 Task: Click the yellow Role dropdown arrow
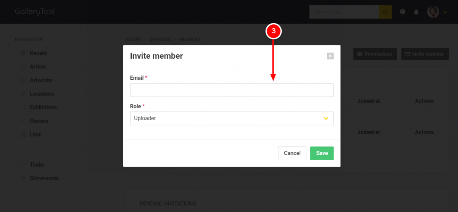(x=326, y=119)
